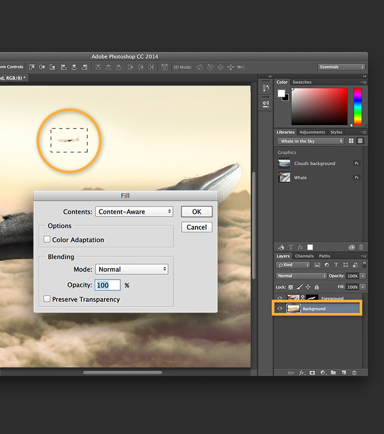Click align top edges icon in options bar

(32, 67)
